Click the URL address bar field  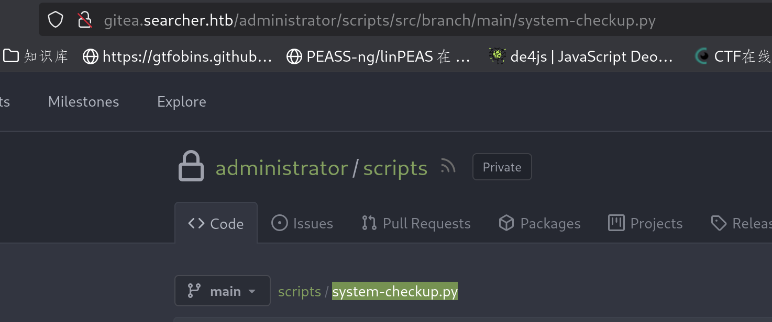419,21
